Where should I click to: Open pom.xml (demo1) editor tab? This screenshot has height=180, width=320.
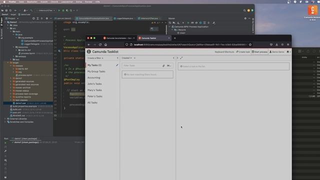pos(64,18)
